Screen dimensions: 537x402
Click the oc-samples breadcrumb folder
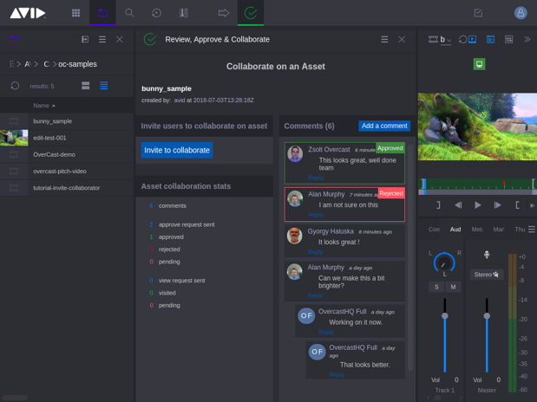click(x=77, y=64)
